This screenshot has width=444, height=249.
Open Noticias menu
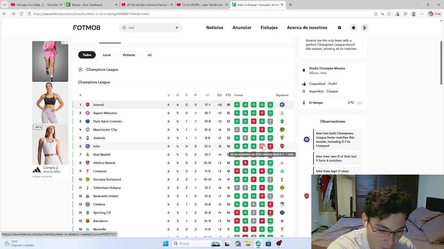pyautogui.click(x=215, y=28)
